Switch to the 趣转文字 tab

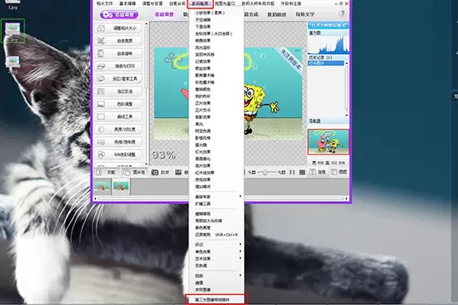305,14
